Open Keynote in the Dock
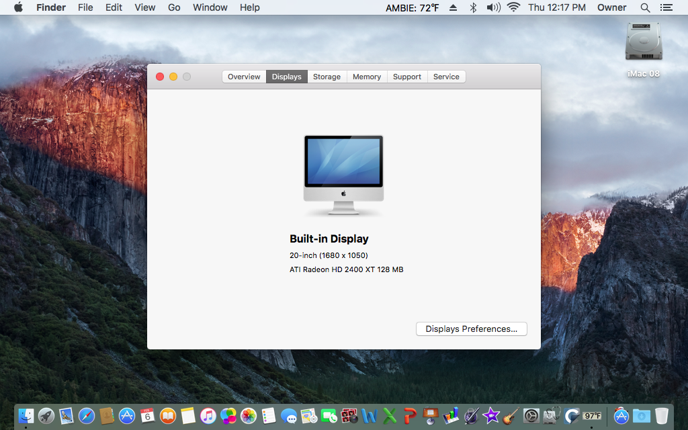Screen dimensions: 688x430 [x=431, y=415]
